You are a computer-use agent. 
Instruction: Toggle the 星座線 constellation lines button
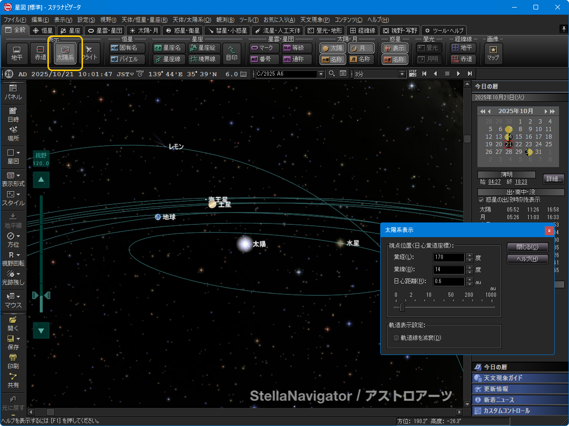click(169, 59)
